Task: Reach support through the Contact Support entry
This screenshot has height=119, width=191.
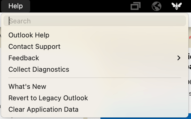Action: coord(95,47)
